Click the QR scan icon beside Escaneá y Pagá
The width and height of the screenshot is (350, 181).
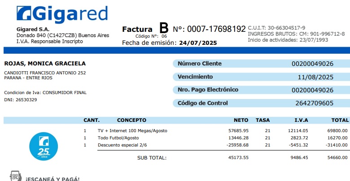pos(16,176)
